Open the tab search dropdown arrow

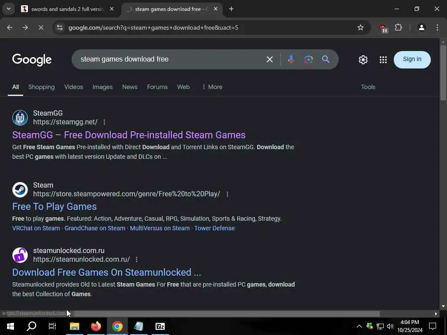point(9,9)
